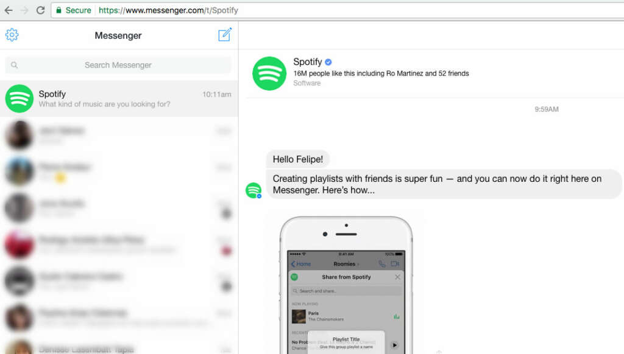Viewport: 624px width, 354px height.
Task: Click the Hello Felipe message bubble
Action: pos(297,159)
